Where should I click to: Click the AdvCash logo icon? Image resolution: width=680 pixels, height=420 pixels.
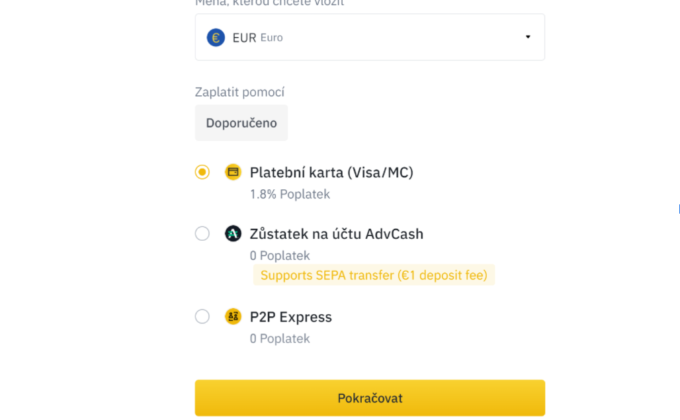233,233
